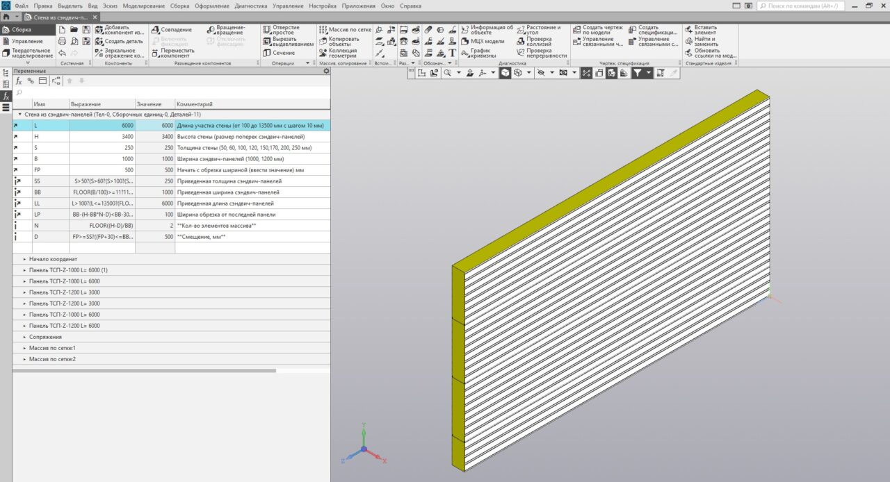Click Переместить компонент button
890x482 pixels.
(x=172, y=53)
